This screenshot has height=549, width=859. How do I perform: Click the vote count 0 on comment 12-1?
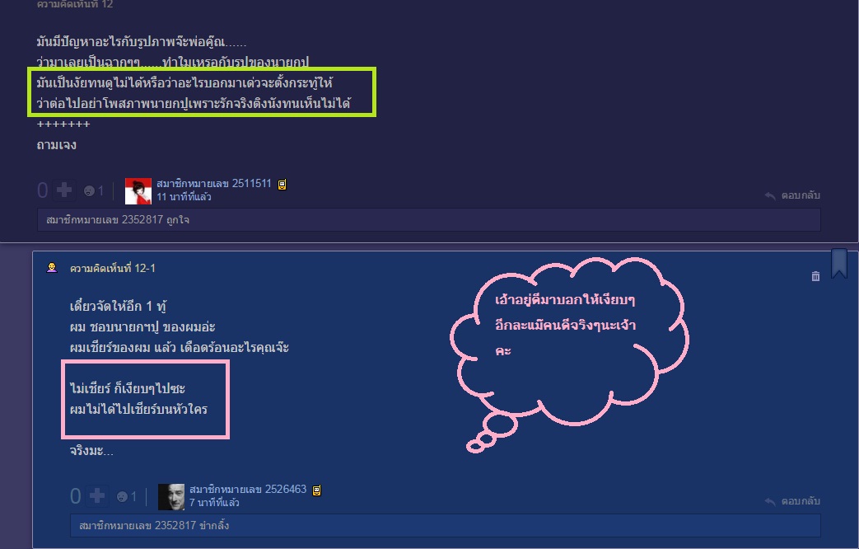(76, 496)
